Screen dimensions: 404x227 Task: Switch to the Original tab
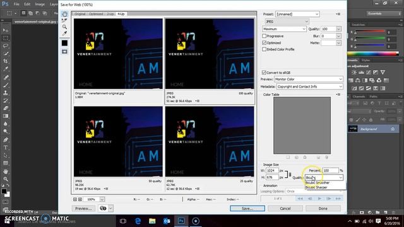(x=80, y=14)
